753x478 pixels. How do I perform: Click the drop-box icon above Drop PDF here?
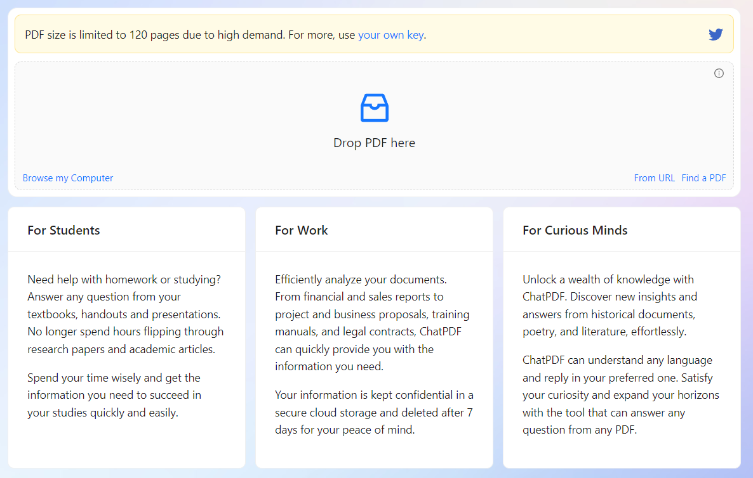(374, 107)
